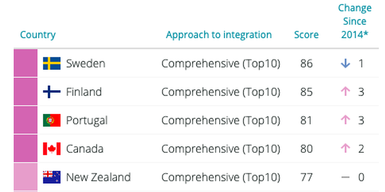Sort by Change Since 2014 header

pyautogui.click(x=355, y=21)
